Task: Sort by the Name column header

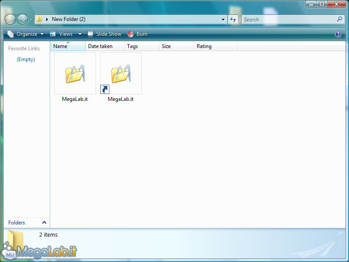Action: click(x=68, y=46)
